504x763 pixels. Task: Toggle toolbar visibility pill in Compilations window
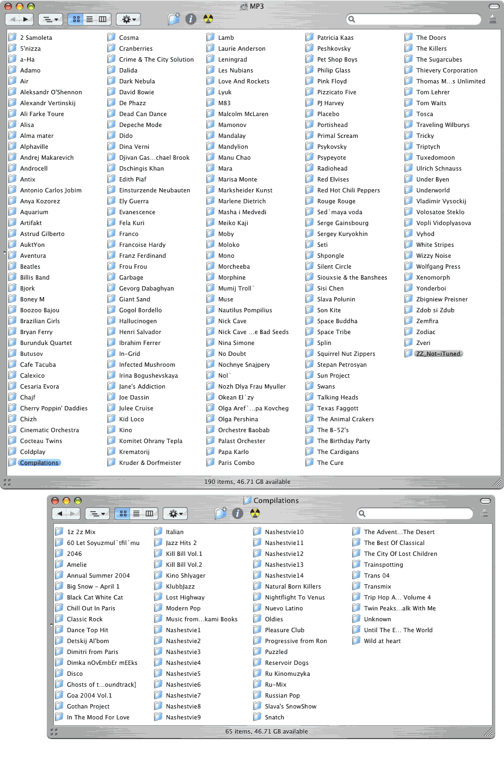(485, 501)
